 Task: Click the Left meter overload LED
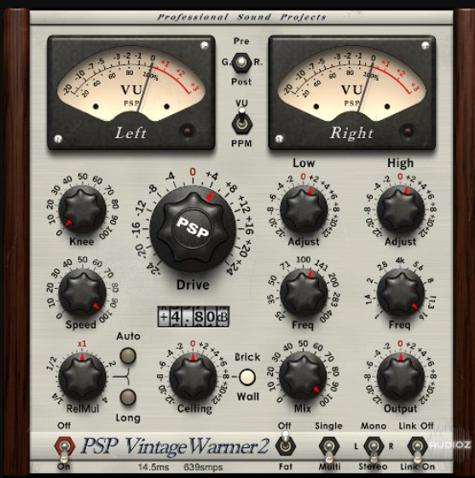(x=187, y=131)
